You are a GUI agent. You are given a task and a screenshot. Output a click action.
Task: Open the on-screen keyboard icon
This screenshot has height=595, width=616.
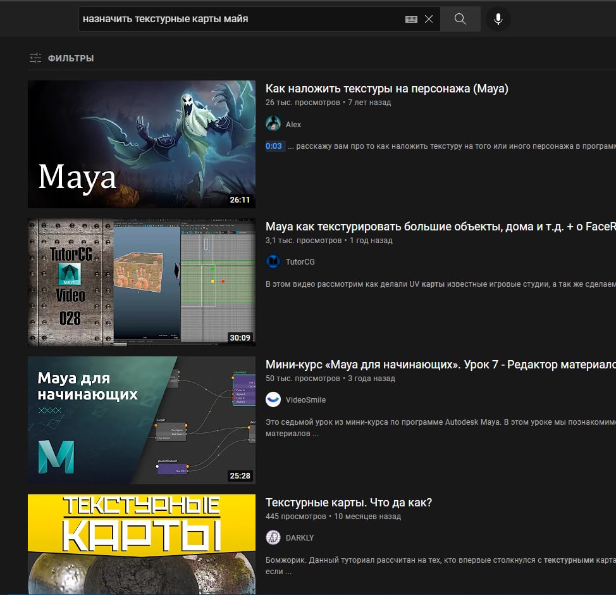pos(411,19)
